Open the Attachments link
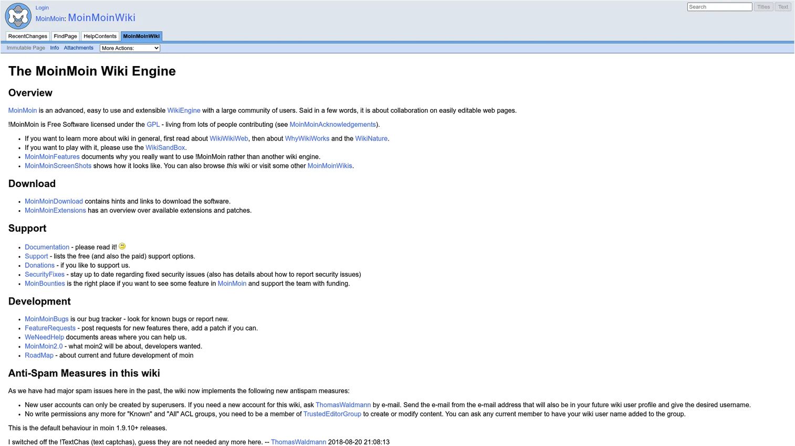 (79, 48)
